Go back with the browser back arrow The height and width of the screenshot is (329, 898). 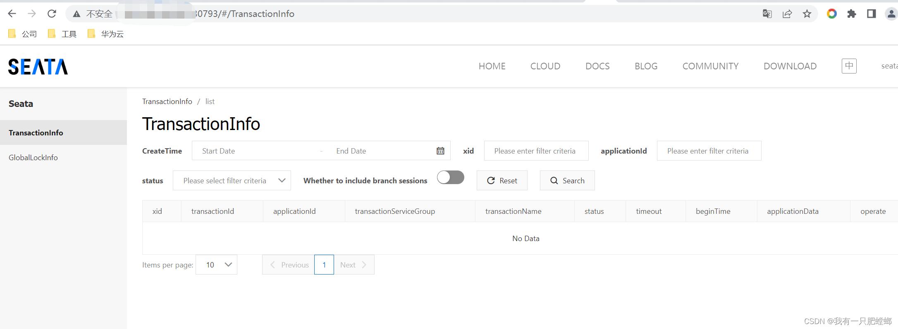12,14
